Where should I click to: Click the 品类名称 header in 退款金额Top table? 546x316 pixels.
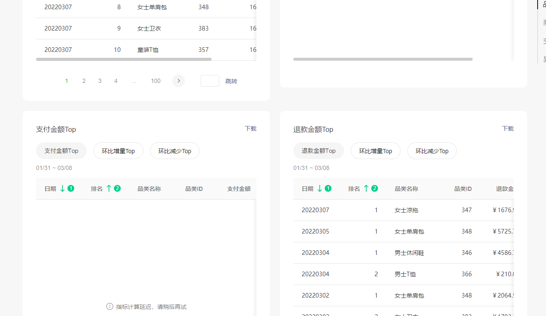point(406,189)
